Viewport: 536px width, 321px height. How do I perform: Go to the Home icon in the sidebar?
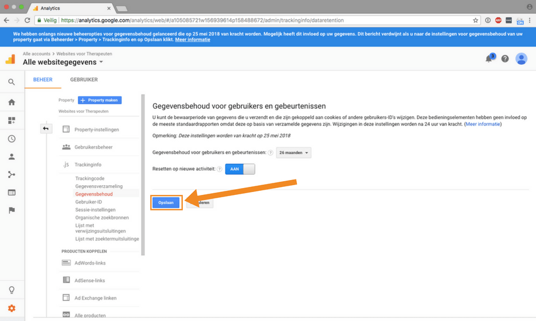click(11, 102)
